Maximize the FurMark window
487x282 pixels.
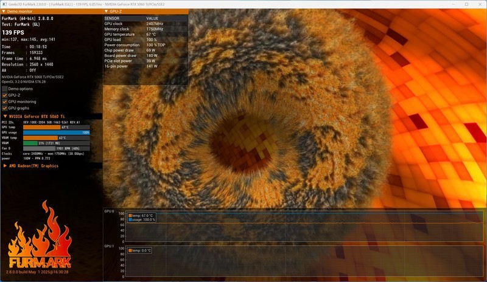click(466, 4)
